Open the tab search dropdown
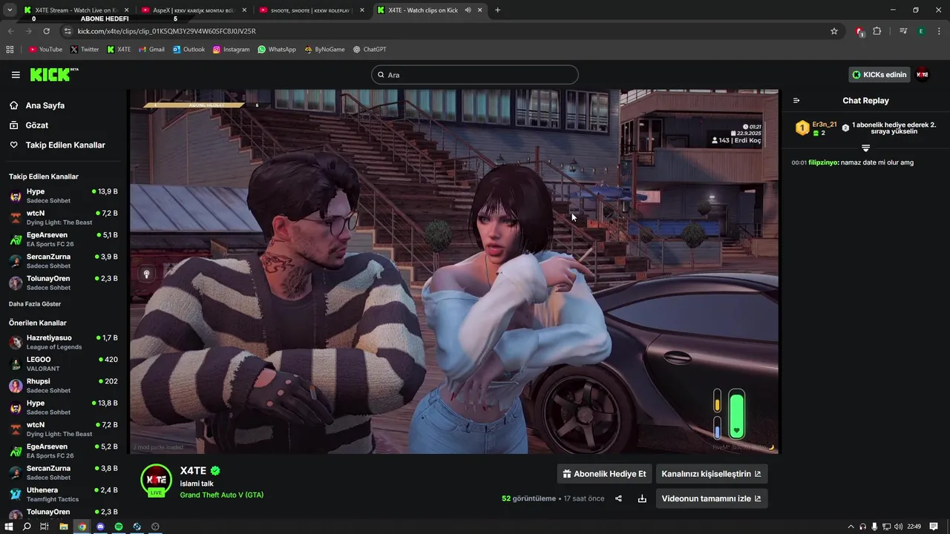Screen dimensions: 950x534 9,10
